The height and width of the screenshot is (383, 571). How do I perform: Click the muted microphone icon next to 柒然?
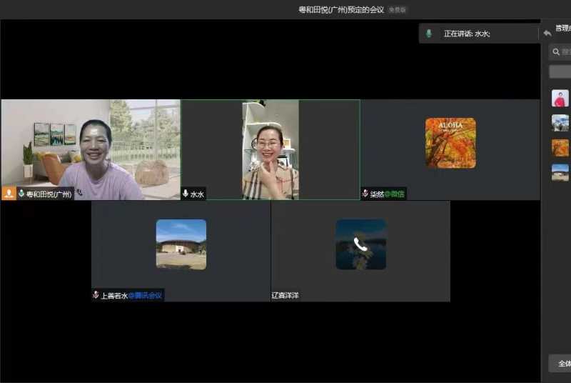click(365, 194)
